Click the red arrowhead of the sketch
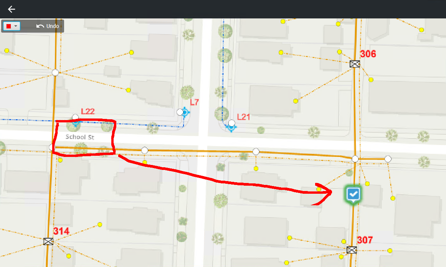The image size is (446, 267). 323,194
